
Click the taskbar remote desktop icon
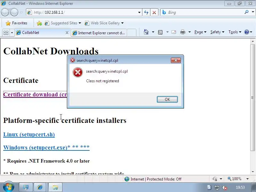(x=26, y=187)
